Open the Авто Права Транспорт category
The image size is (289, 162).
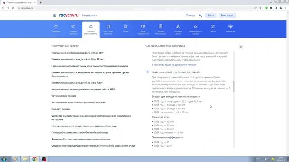(108, 29)
